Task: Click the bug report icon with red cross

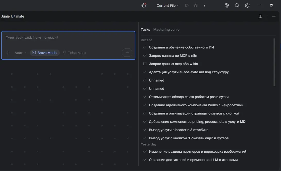Action: [x=144, y=5]
